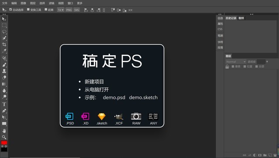The image size is (279, 158).
Task: Select the Eyedropper tool
Action: point(4,51)
